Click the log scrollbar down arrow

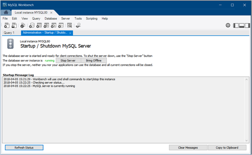point(246,141)
